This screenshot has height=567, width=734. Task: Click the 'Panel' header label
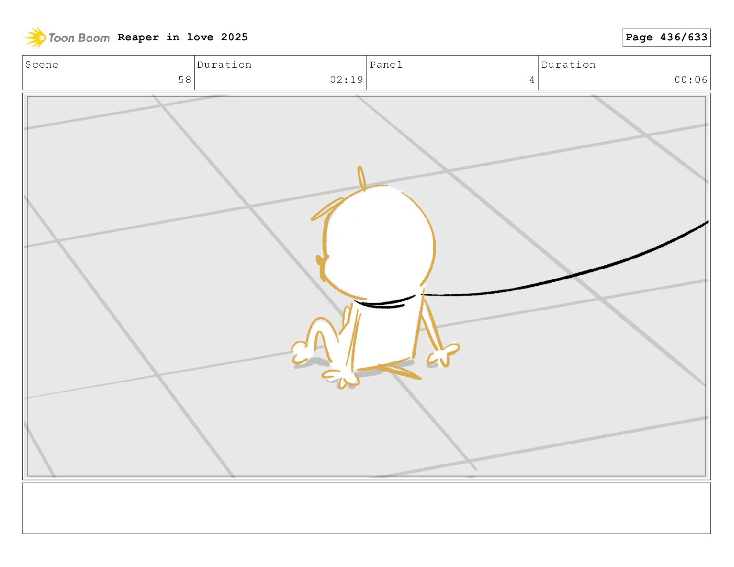(x=386, y=65)
